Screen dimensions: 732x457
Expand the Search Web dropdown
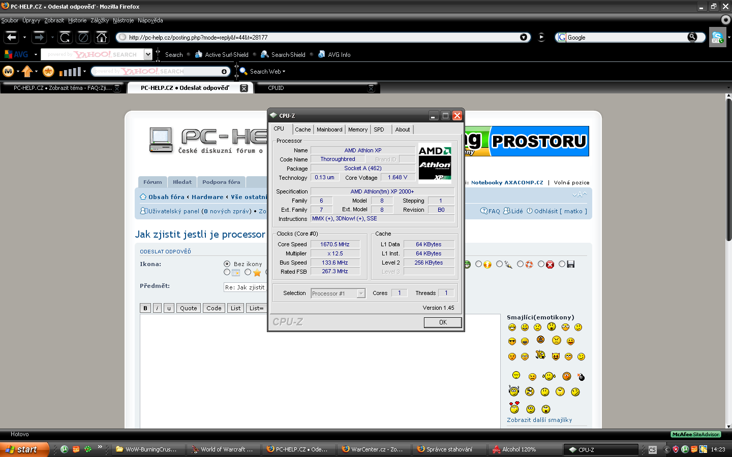(x=284, y=72)
